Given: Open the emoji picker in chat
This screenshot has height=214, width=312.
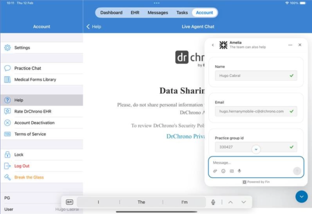Looking at the screenshot, I should pyautogui.click(x=223, y=171).
